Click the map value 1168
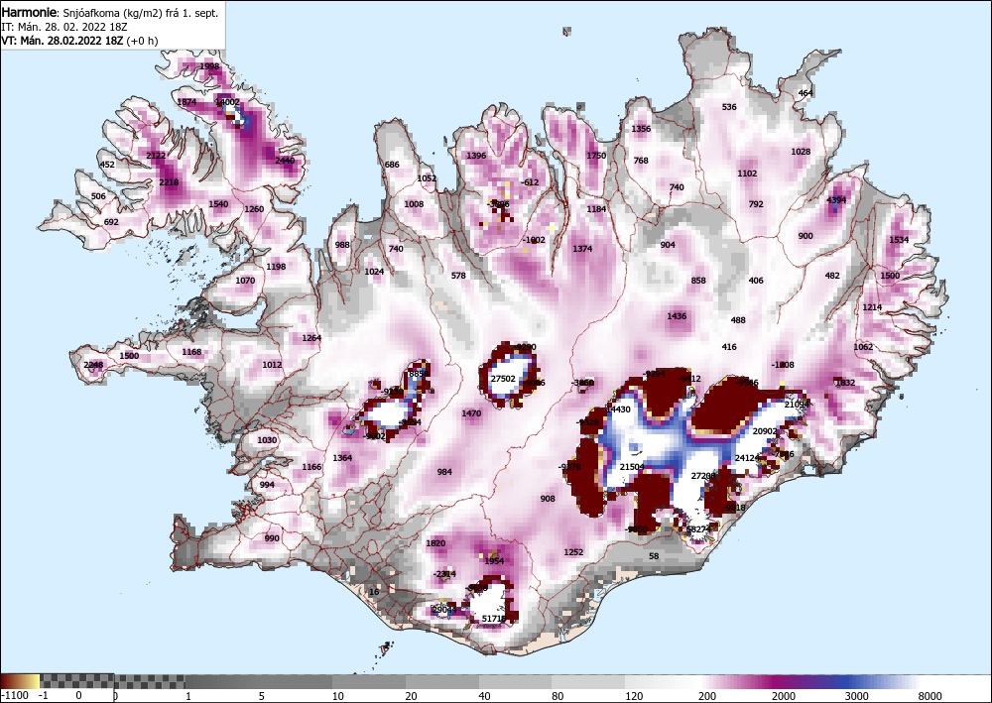Image resolution: width=992 pixels, height=703 pixels. 191,352
